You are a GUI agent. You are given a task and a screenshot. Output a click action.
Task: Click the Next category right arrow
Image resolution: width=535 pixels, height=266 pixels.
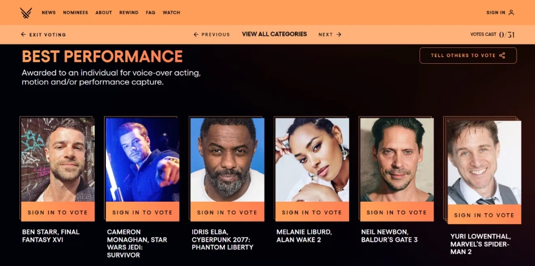coord(339,35)
